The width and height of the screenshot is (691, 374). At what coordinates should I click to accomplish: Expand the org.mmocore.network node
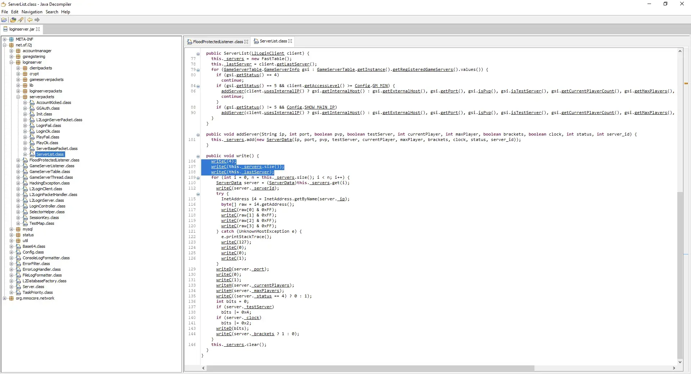[x=5, y=298]
